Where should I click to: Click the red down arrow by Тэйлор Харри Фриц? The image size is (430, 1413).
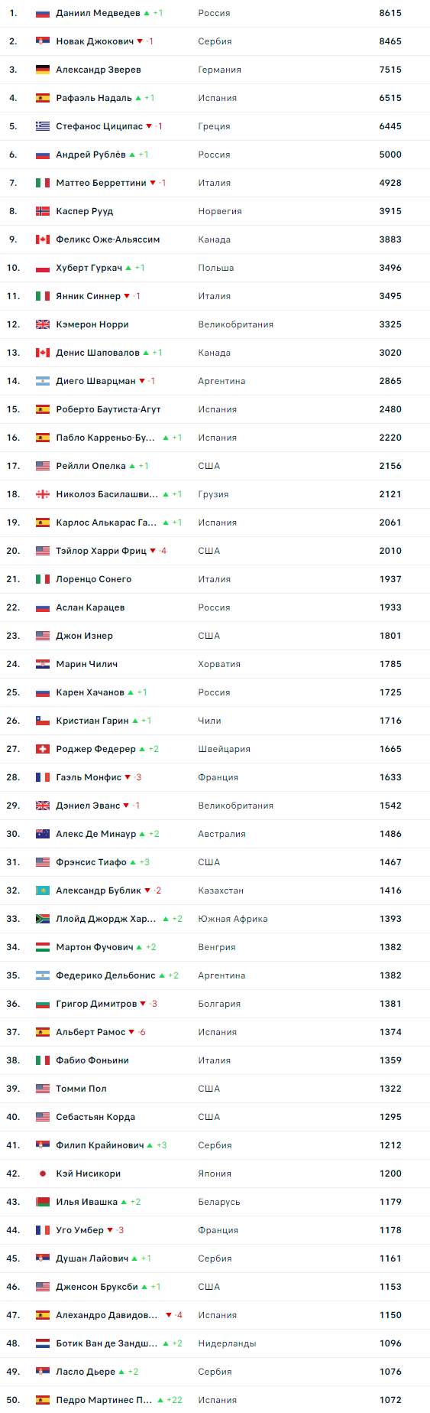point(153,551)
